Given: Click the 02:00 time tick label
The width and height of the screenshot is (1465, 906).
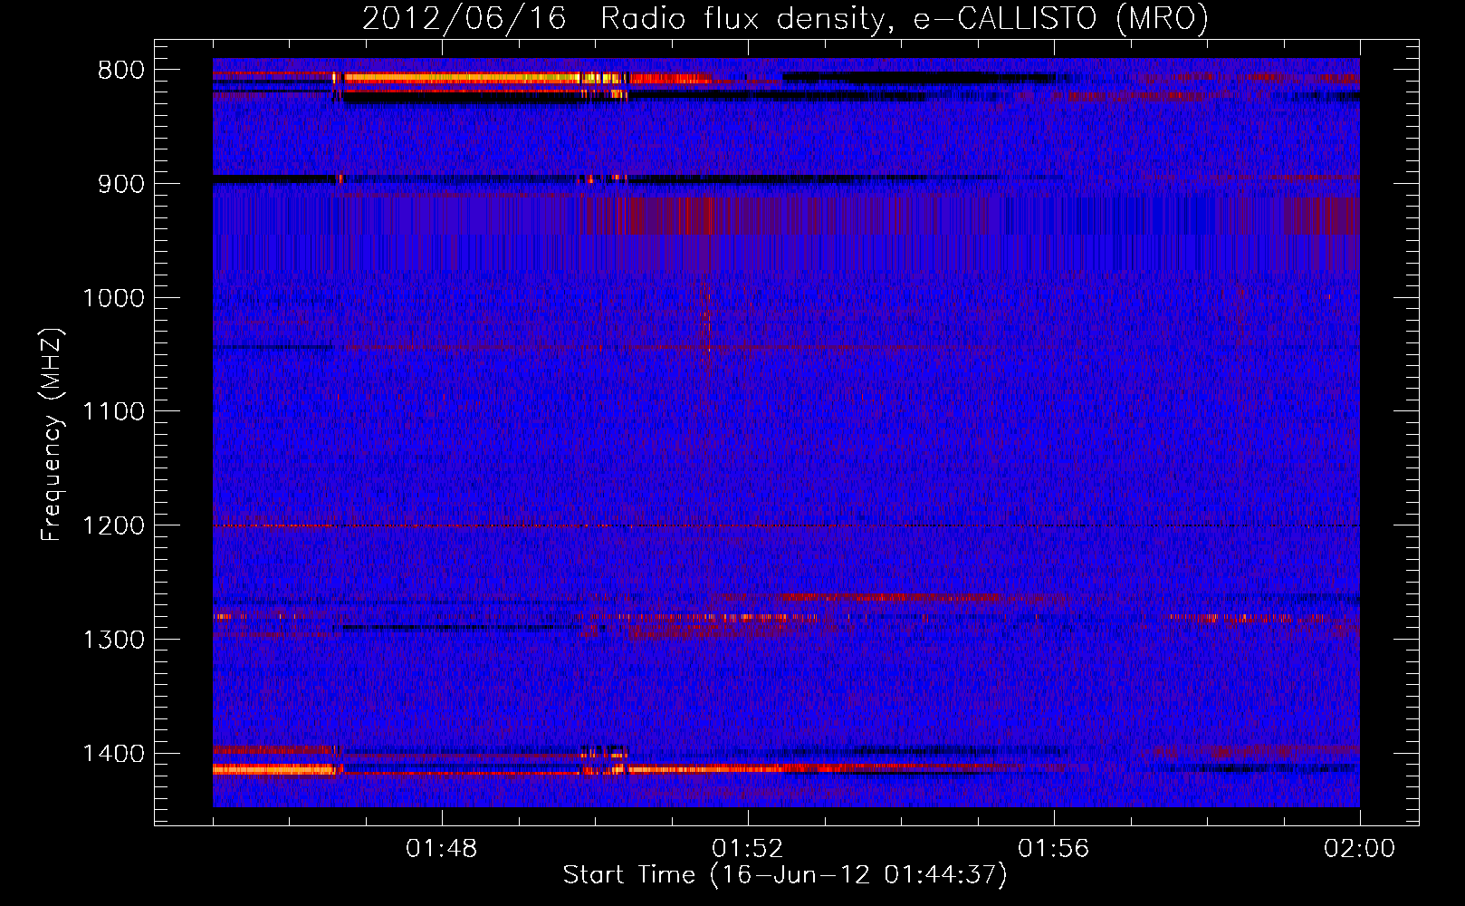Looking at the screenshot, I should [x=1359, y=849].
